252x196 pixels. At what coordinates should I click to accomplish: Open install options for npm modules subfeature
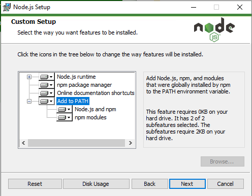pyautogui.click(x=64, y=117)
